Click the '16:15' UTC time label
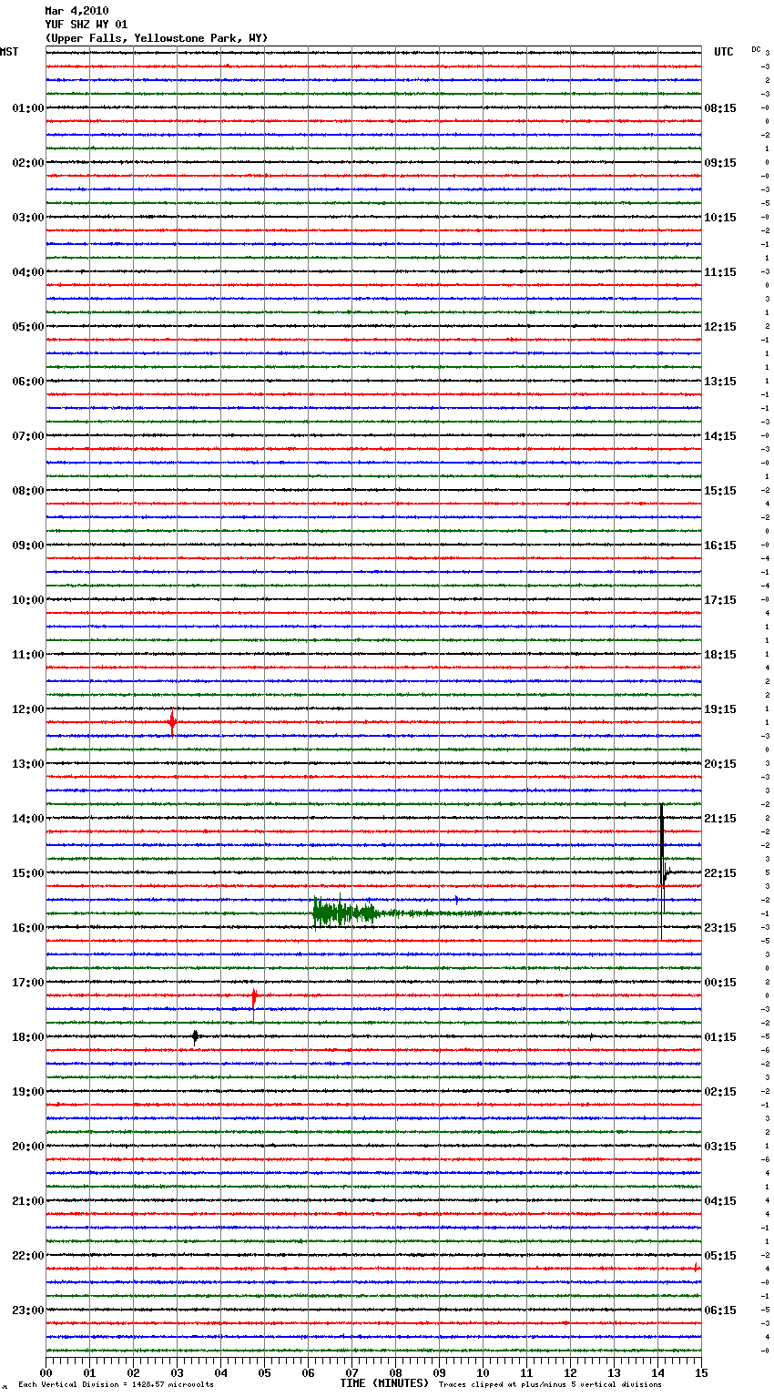This screenshot has height=1397, width=774. click(720, 546)
